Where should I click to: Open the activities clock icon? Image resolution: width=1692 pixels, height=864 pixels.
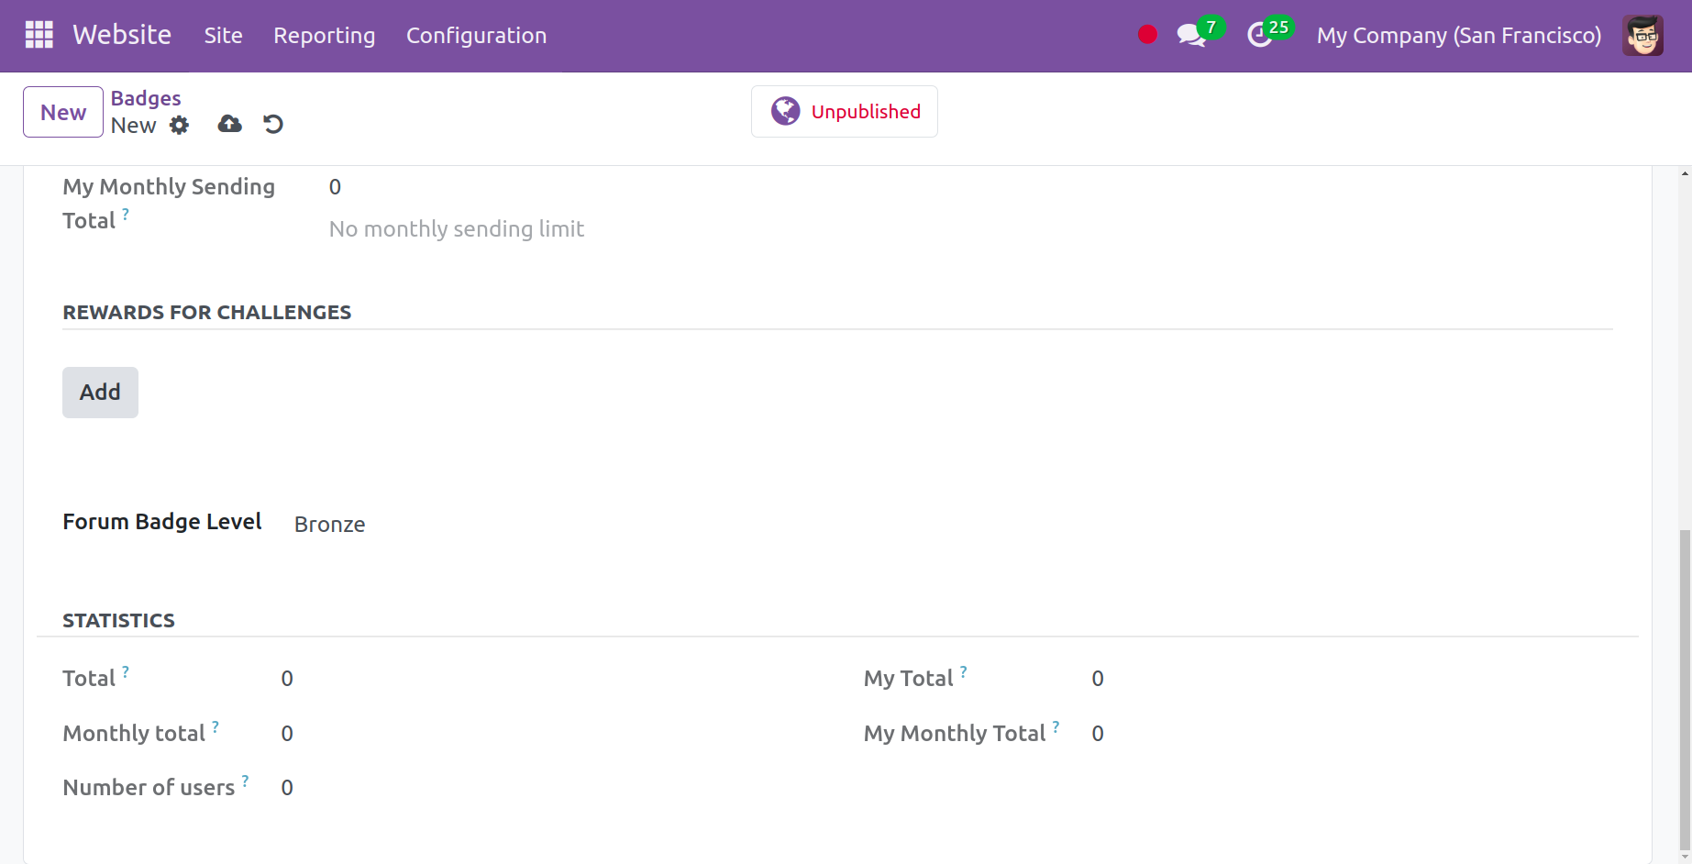coord(1260,36)
